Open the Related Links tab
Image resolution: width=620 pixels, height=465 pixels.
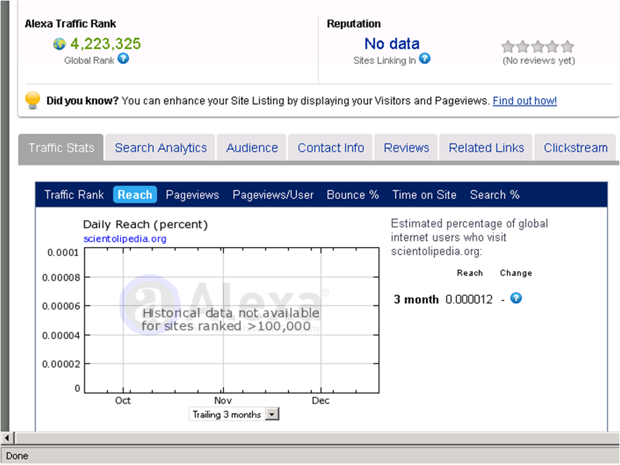click(486, 148)
